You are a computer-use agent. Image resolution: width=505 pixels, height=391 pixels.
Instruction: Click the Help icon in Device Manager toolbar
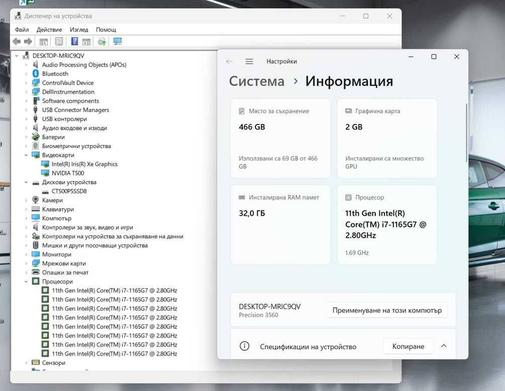(x=74, y=42)
